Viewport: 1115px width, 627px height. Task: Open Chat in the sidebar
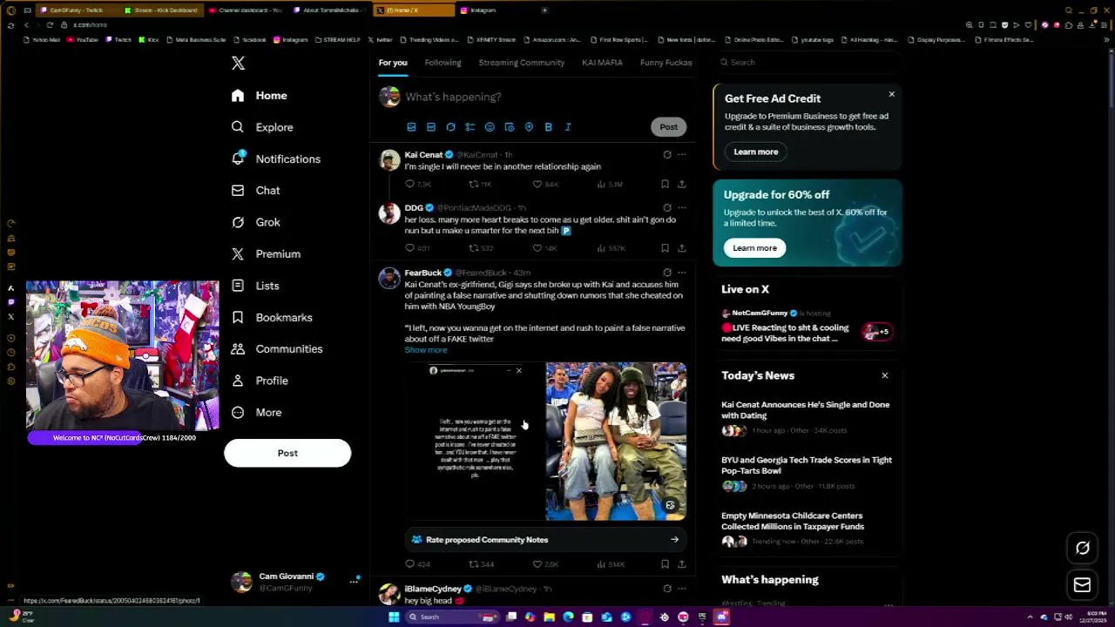tap(256, 191)
